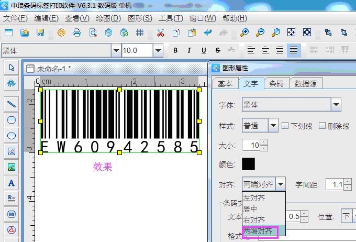This screenshot has width=356, height=242.
Task: Toggle underline U formatting
Action: (x=204, y=50)
